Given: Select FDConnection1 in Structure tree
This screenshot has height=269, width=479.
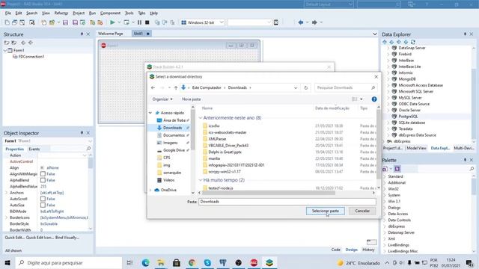Looking at the screenshot, I should pos(31,57).
